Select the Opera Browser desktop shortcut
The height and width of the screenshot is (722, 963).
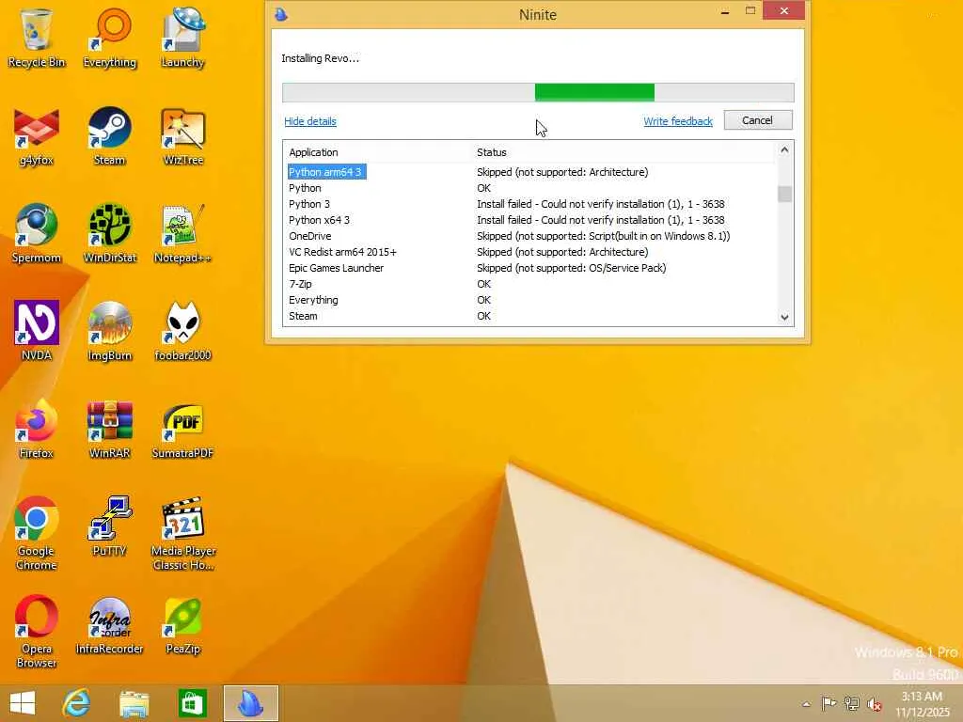(x=37, y=632)
